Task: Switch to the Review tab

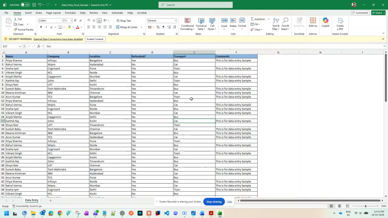Action: [94, 13]
